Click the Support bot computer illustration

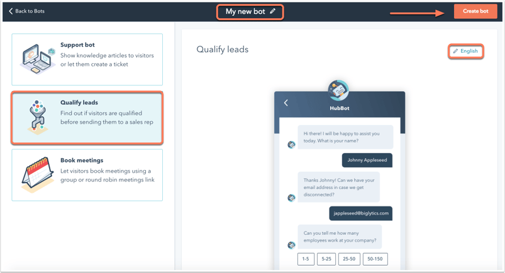37,59
